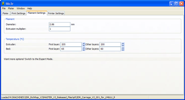Open the Window menu
This screenshot has width=185, height=100.
coord(21,8)
